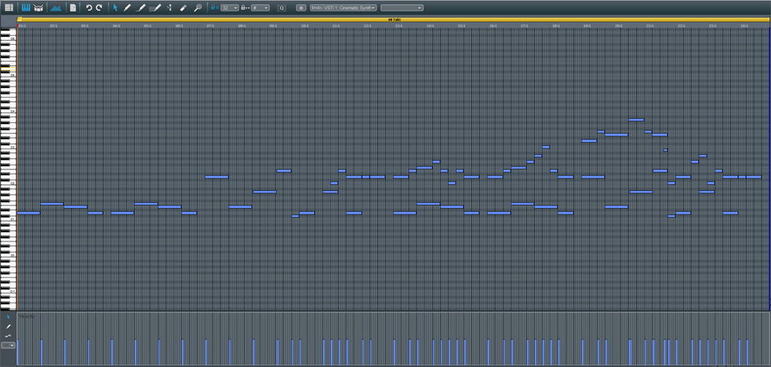Select the pencil tool in velocity lane
This screenshot has height=367, width=771.
pos(8,326)
